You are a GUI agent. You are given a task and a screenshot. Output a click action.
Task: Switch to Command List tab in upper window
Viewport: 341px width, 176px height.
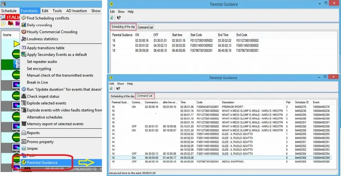point(146,27)
